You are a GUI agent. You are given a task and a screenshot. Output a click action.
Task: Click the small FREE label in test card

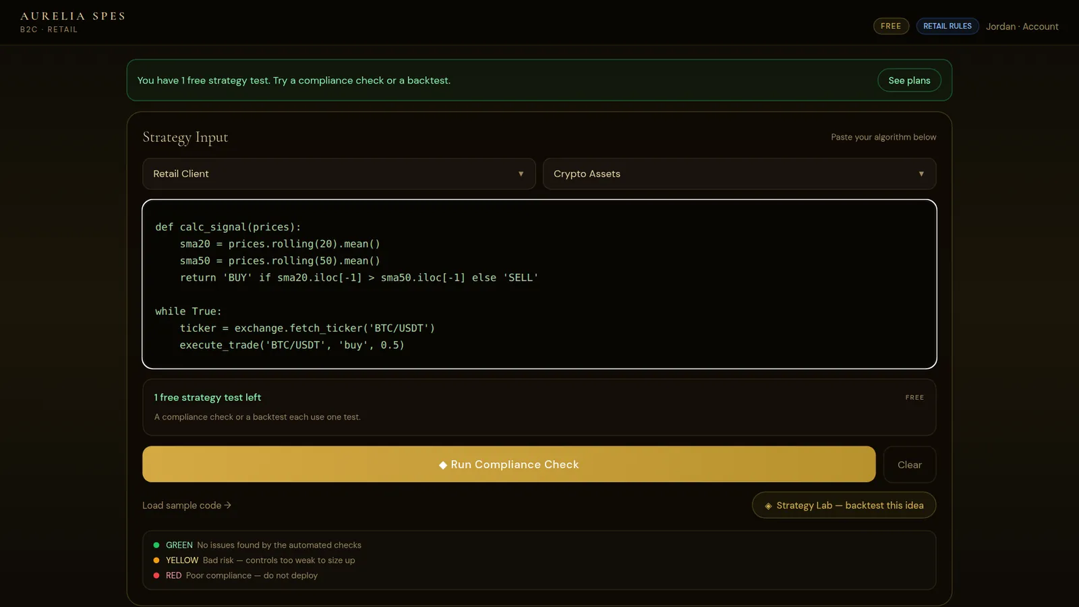(914, 397)
